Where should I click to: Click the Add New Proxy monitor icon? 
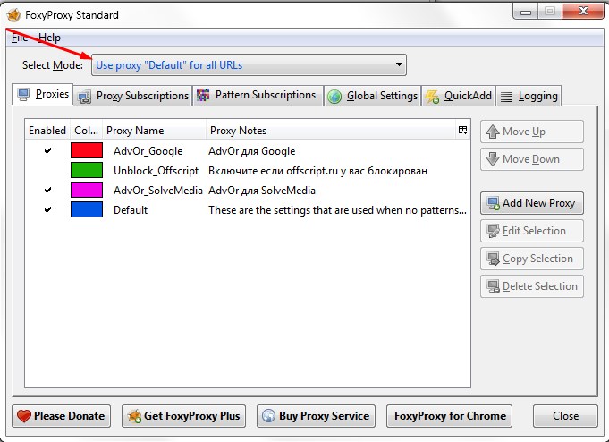494,203
